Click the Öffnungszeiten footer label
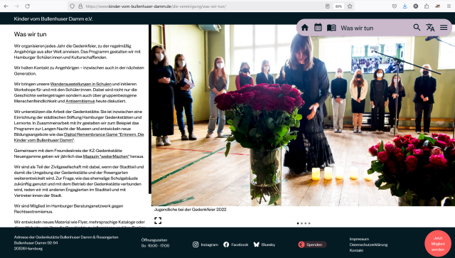Viewport: 455px width, 258px height. [154, 240]
